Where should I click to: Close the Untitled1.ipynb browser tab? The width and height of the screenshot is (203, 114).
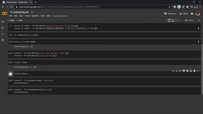(x=31, y=2)
